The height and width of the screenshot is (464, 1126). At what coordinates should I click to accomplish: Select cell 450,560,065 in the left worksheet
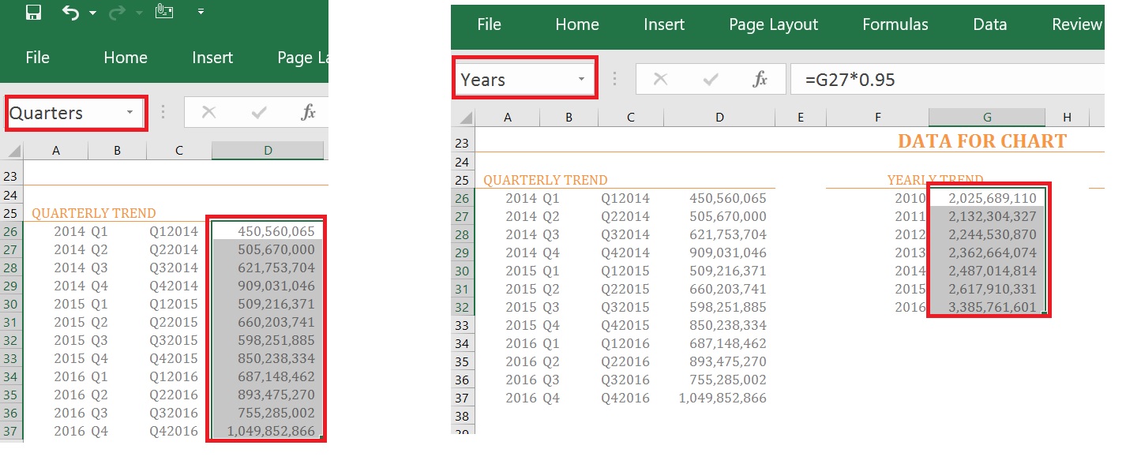268,232
